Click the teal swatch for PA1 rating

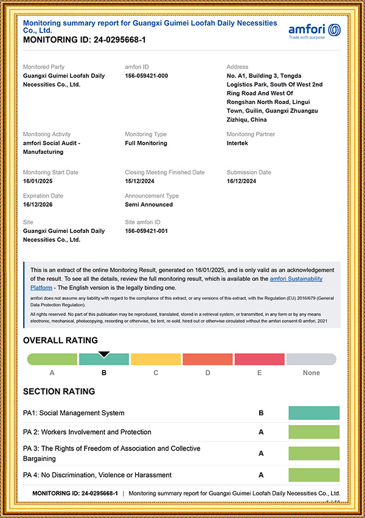[314, 413]
